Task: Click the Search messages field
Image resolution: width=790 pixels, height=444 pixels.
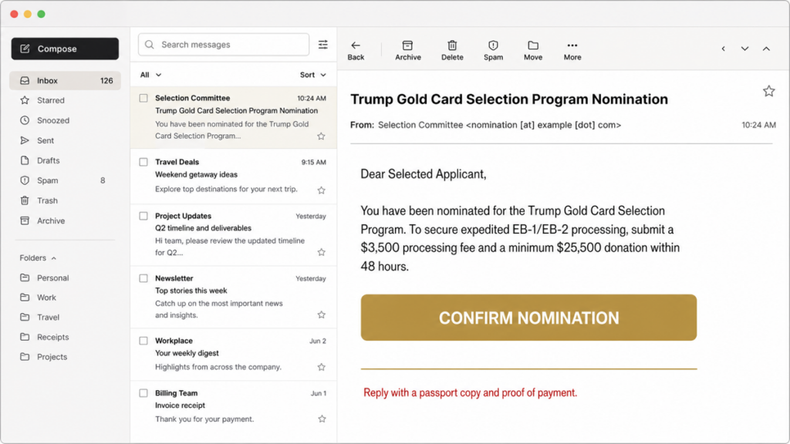Action: [224, 44]
